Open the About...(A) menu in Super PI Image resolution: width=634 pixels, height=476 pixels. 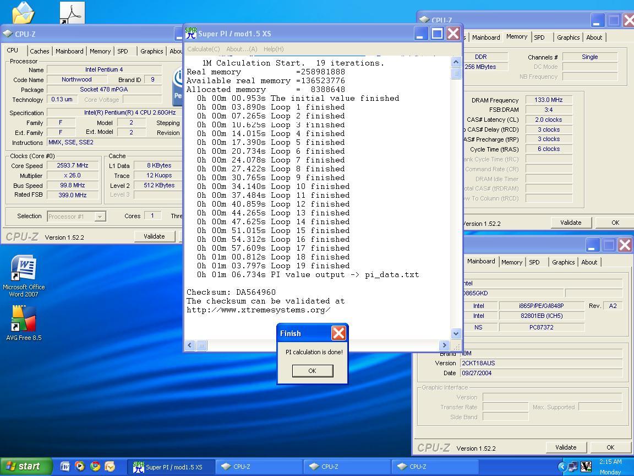[242, 49]
